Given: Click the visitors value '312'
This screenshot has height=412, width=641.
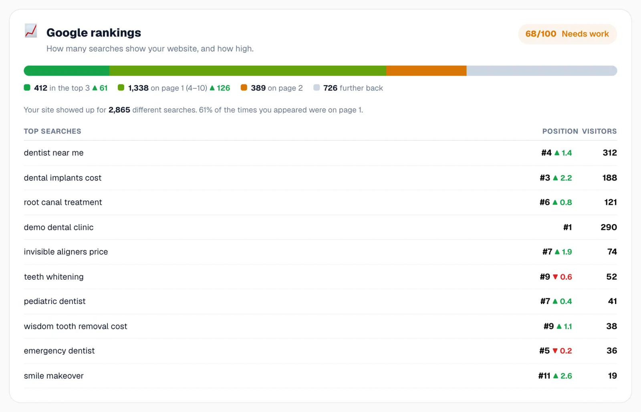Looking at the screenshot, I should 610,153.
